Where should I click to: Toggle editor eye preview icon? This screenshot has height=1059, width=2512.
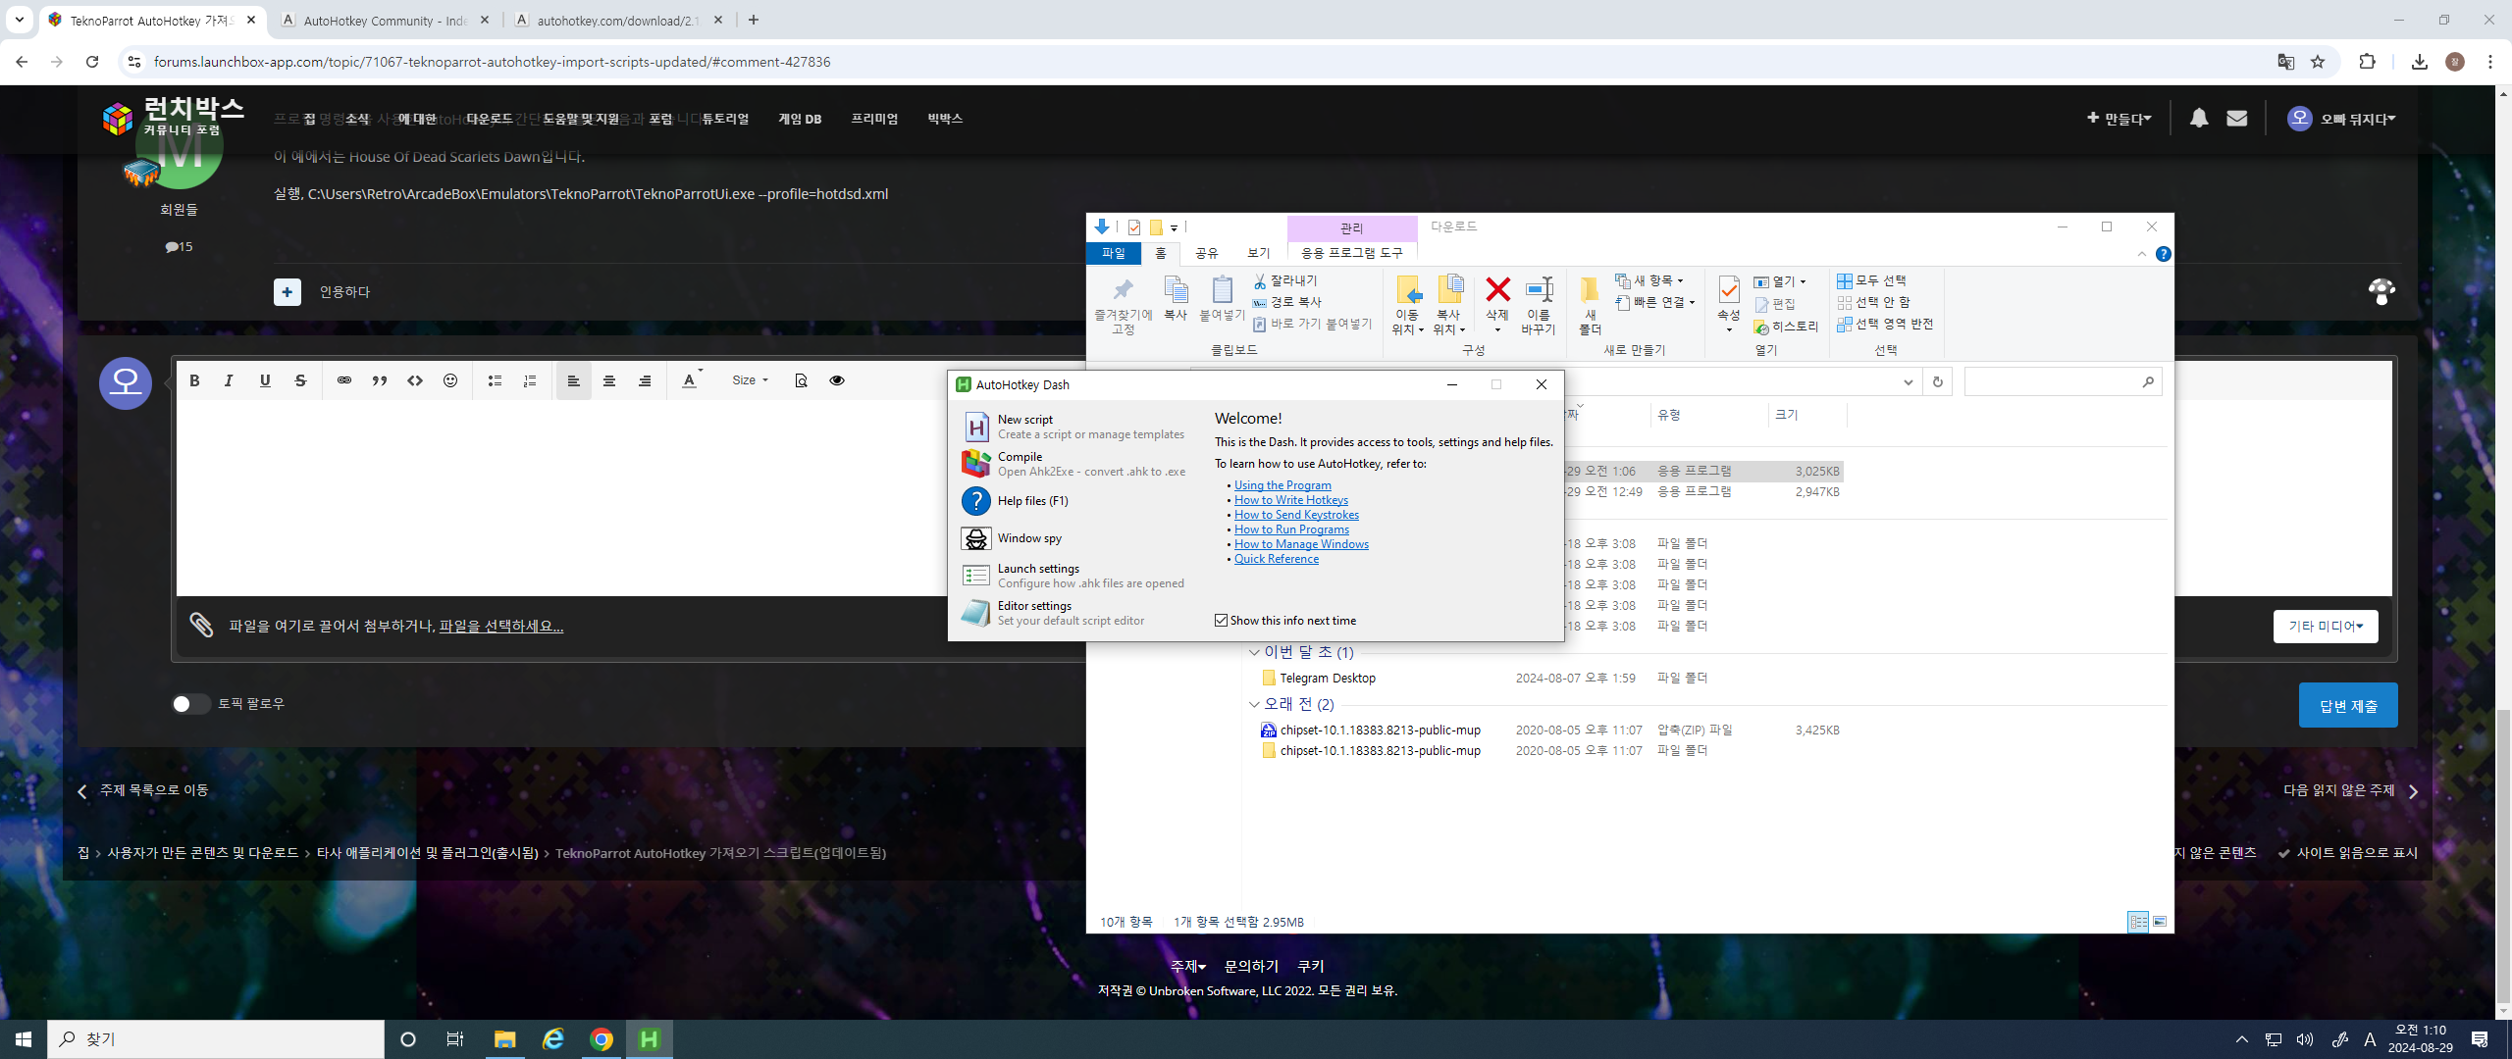837,380
